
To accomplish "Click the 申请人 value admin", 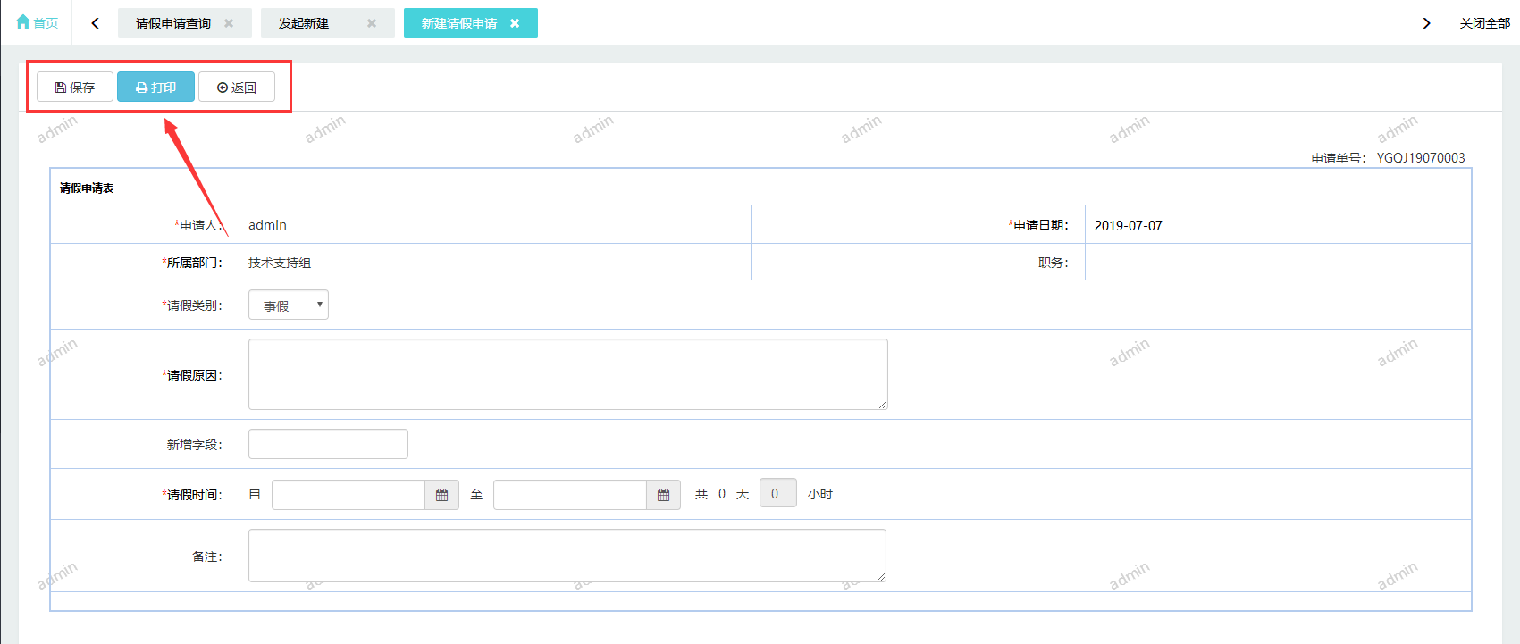I will pyautogui.click(x=267, y=225).
